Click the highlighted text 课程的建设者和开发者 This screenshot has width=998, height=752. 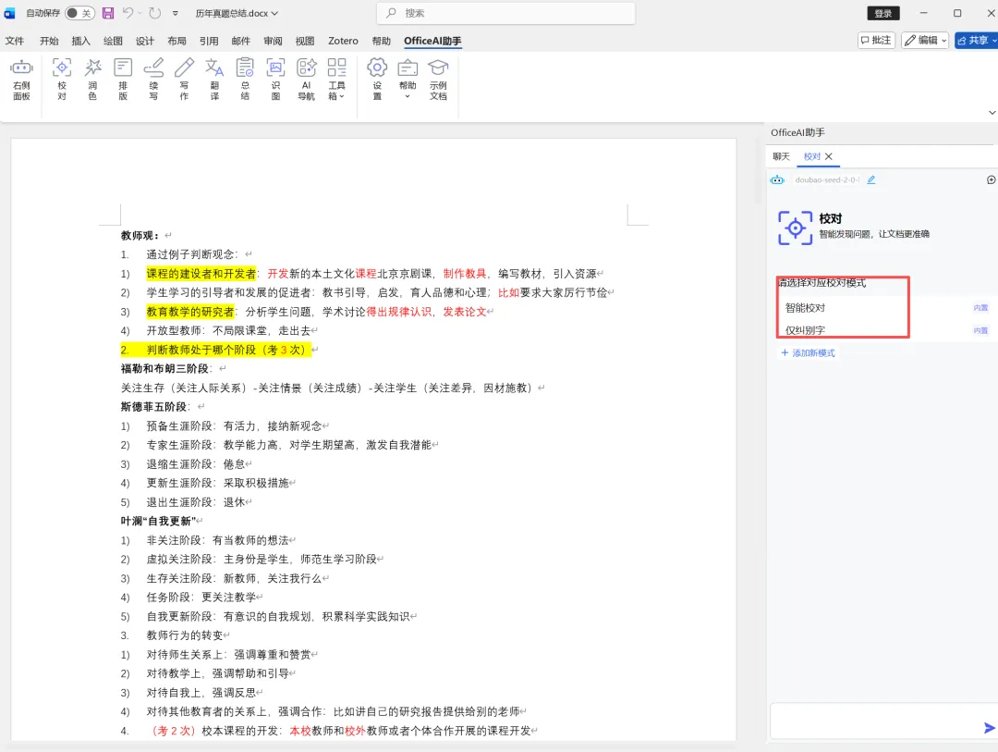point(201,274)
